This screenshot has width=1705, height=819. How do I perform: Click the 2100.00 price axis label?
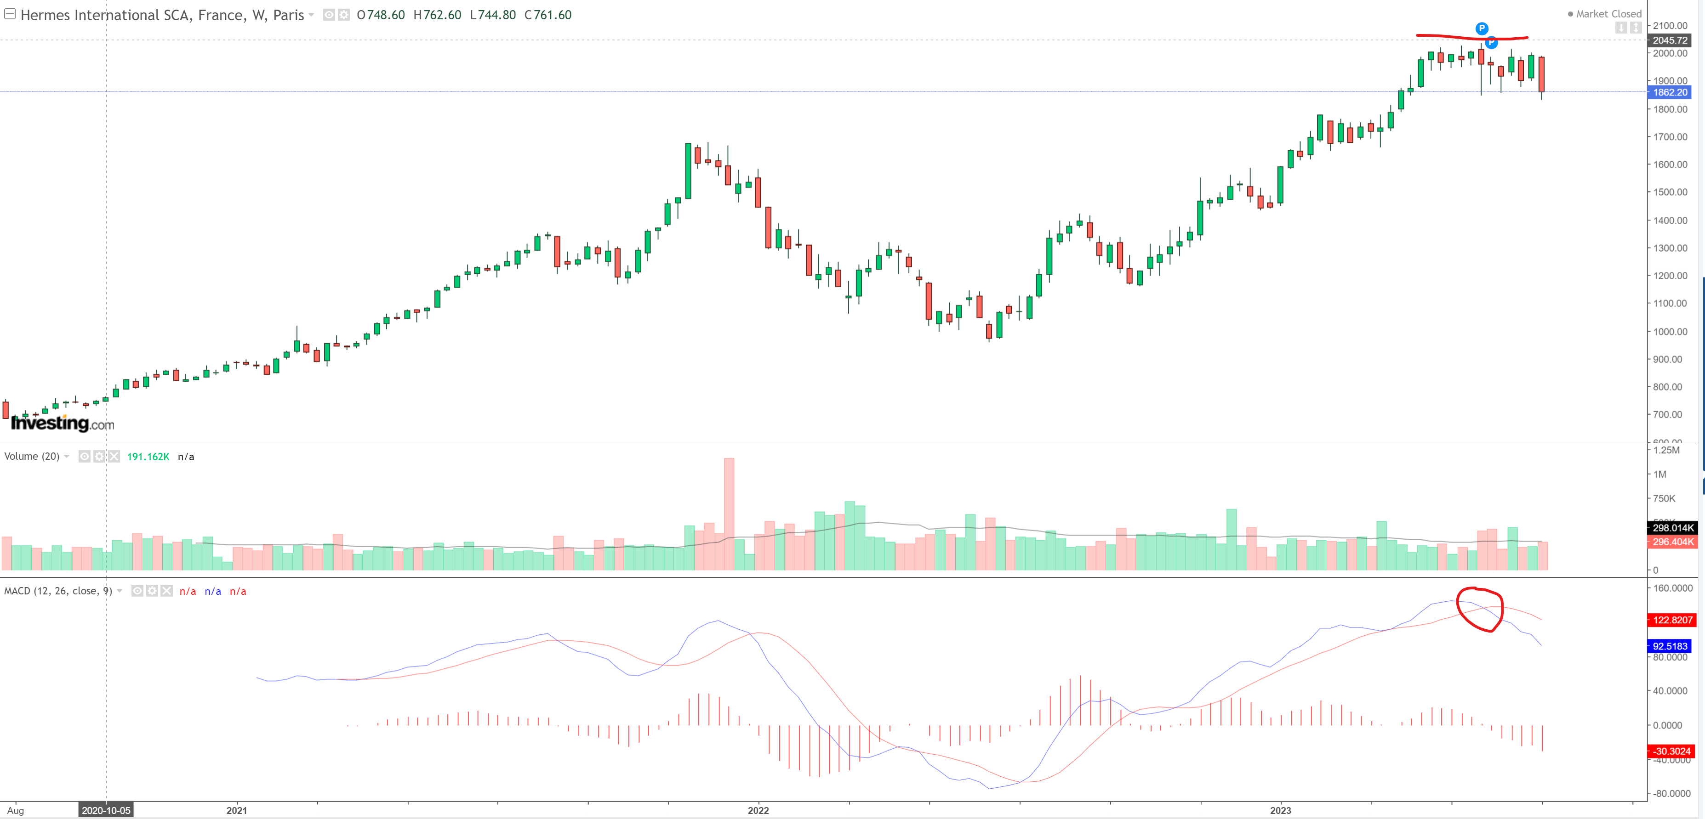[1670, 26]
